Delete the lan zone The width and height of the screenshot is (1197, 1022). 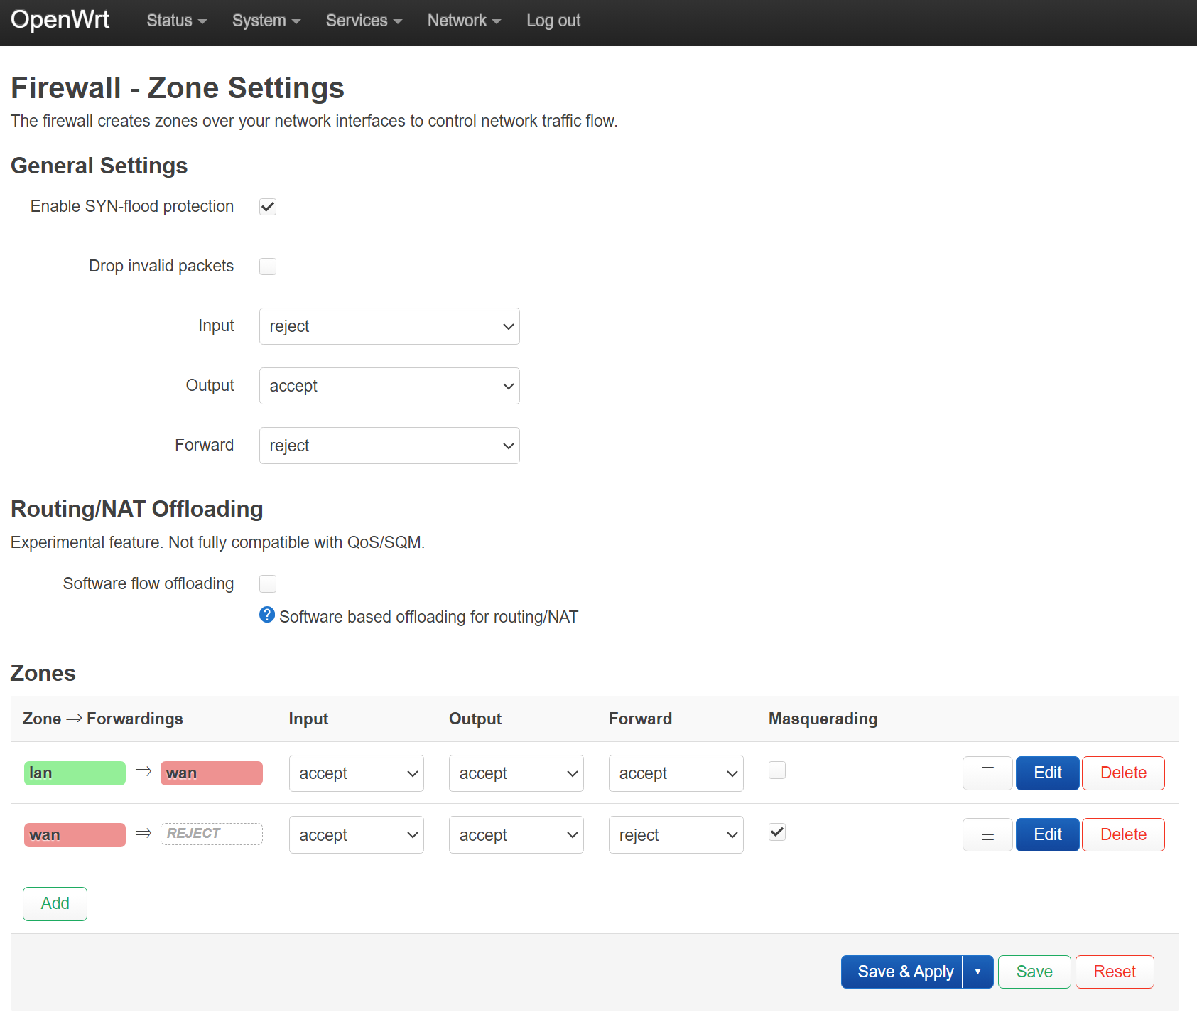1123,773
